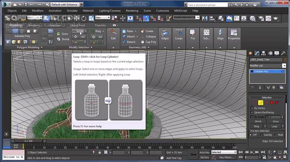The height and width of the screenshot is (162, 290).
Task: Switch to the Hierarchy command panel tab
Action: coord(263,53)
